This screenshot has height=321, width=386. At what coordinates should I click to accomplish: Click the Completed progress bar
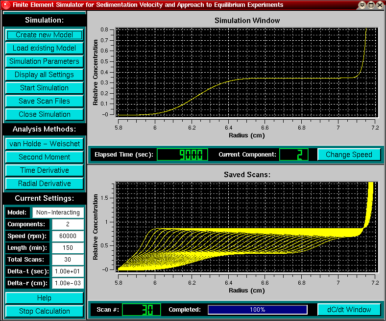pos(257,310)
